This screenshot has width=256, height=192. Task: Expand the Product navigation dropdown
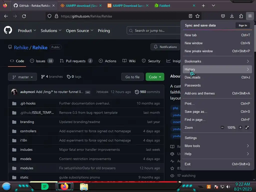27,30
